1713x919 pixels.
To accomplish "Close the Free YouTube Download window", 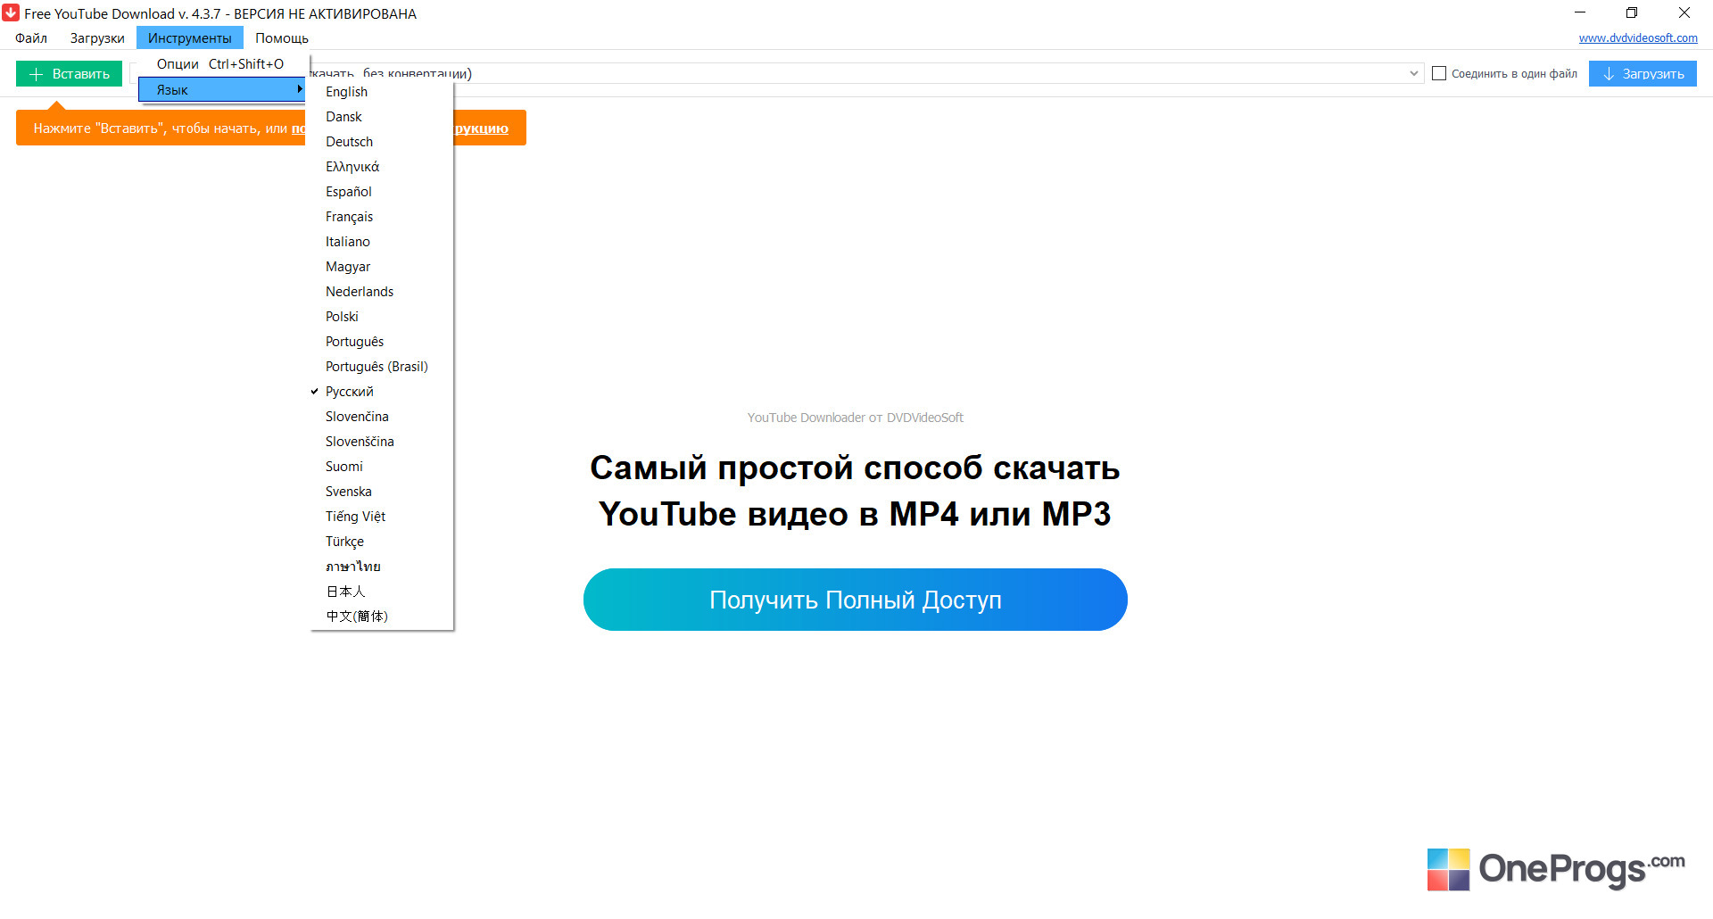I will tap(1684, 12).
